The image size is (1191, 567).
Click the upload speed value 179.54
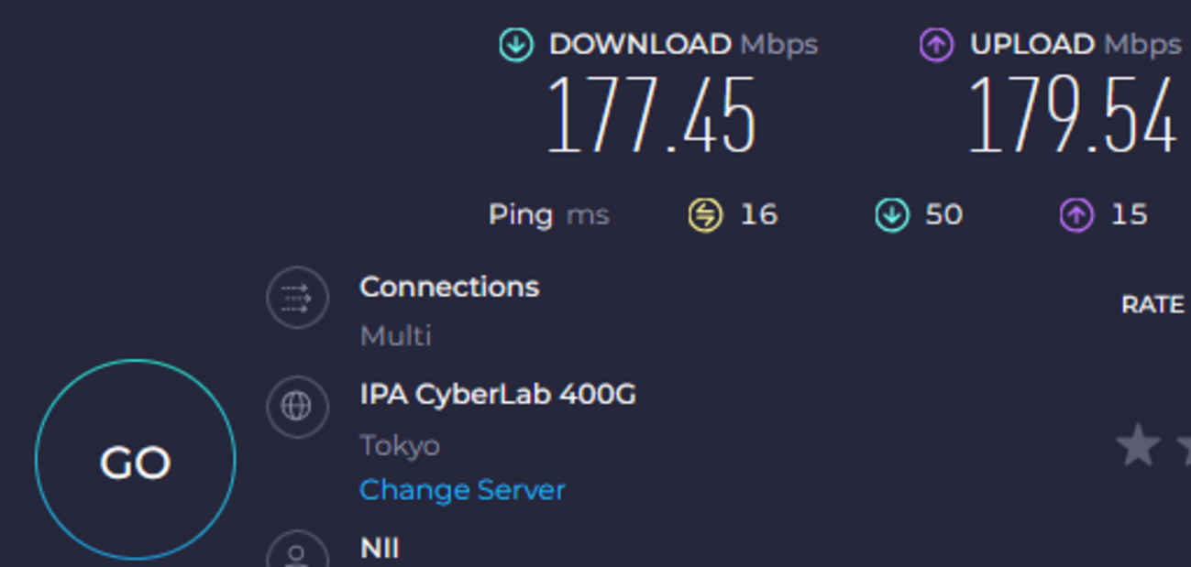click(1071, 116)
